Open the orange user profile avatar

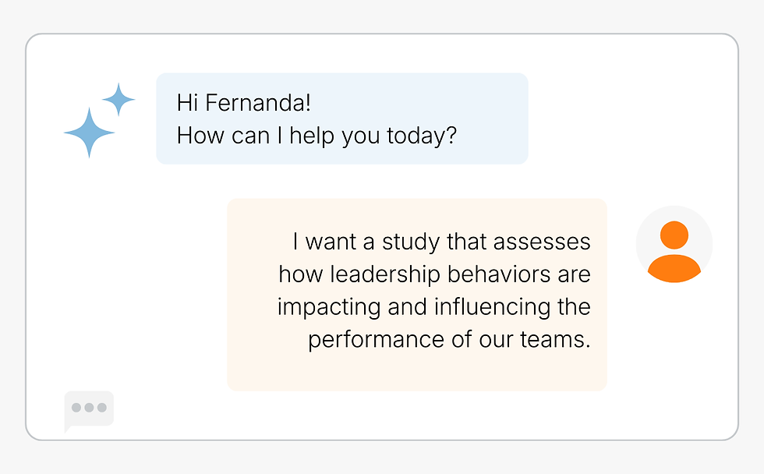(x=674, y=244)
